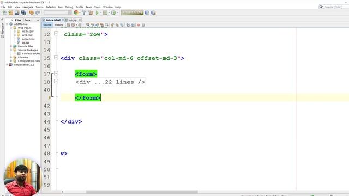Click the Shift Line Left icon
The image size is (349, 196).
(128, 25)
